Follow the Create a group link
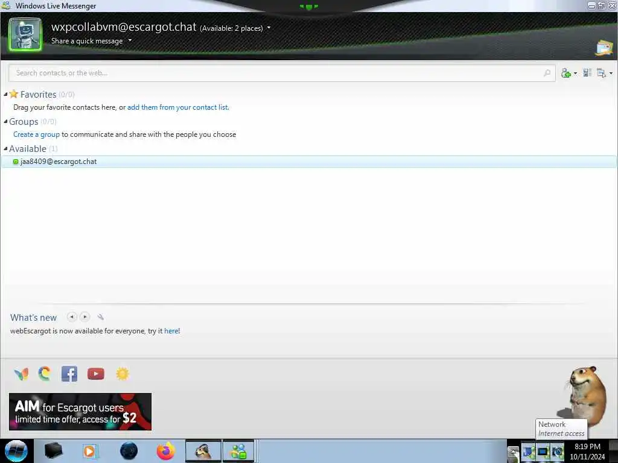 (x=36, y=134)
